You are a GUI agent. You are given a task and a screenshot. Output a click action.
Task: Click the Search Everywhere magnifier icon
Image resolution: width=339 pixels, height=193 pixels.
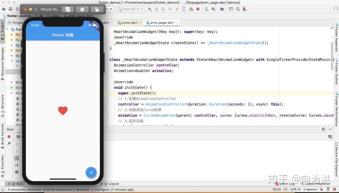pyautogui.click(x=238, y=9)
